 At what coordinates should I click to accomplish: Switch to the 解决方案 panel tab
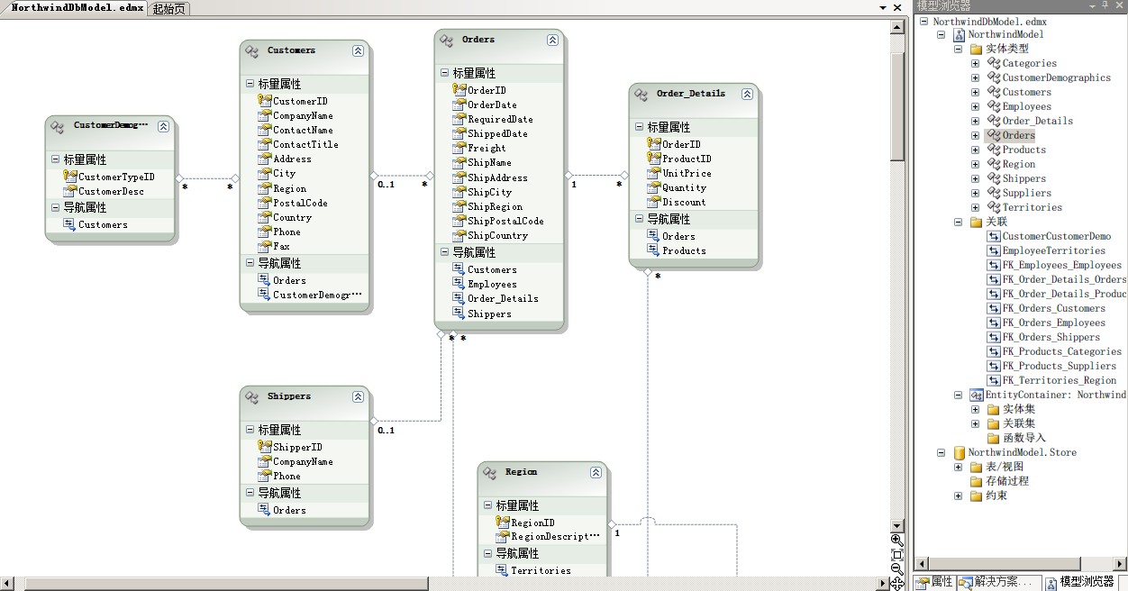[999, 582]
